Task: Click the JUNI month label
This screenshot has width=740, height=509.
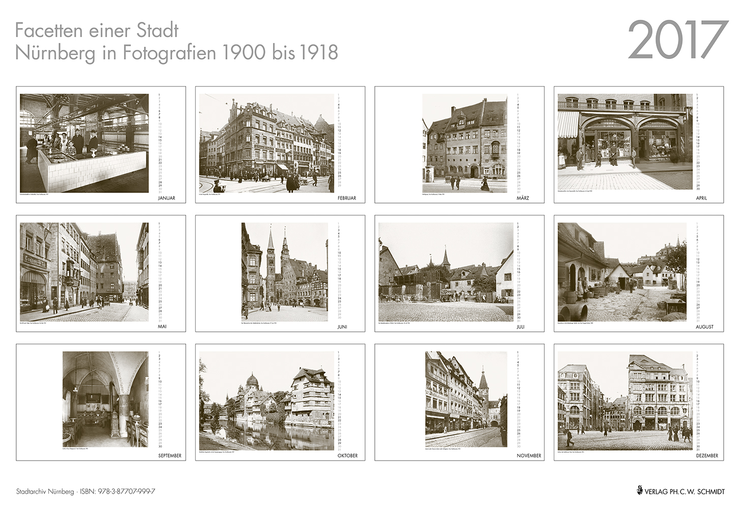Action: pos(342,327)
